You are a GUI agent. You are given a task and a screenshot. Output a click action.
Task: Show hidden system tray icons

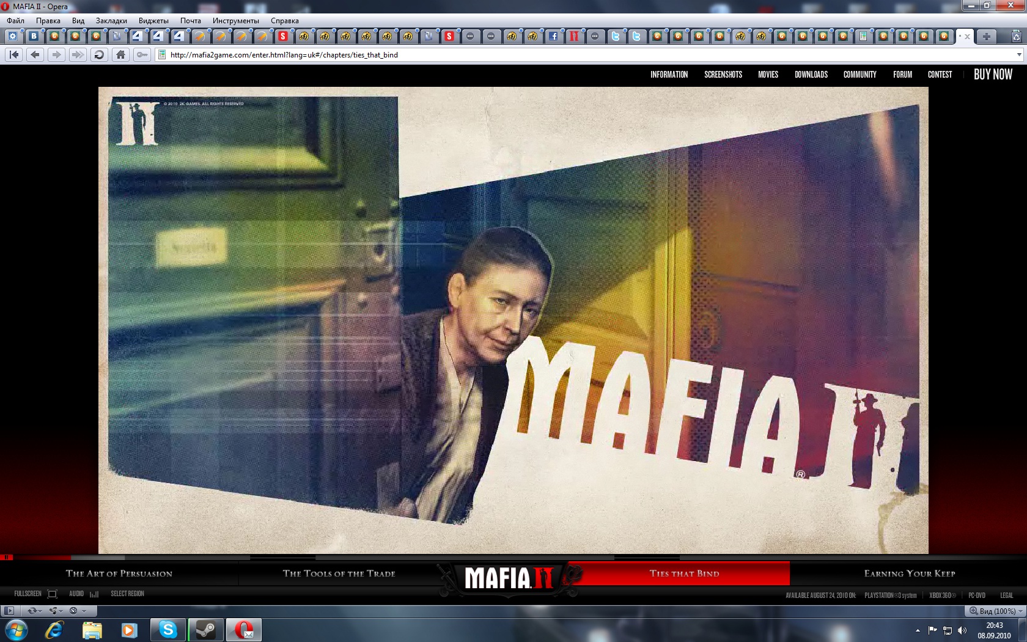pyautogui.click(x=918, y=630)
